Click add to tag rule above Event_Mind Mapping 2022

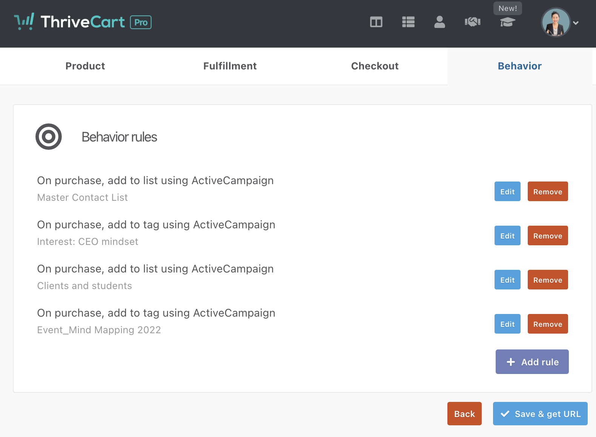click(156, 313)
